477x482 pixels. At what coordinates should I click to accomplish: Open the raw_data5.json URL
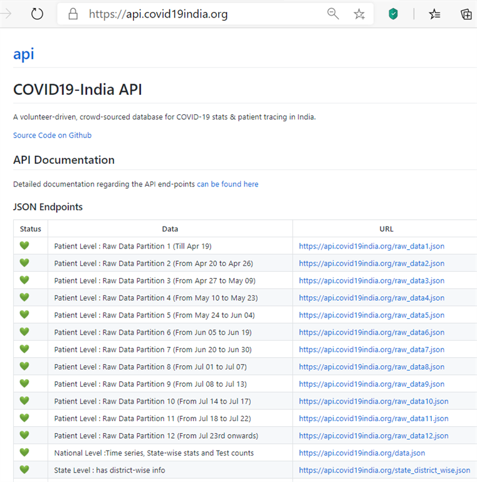point(372,315)
